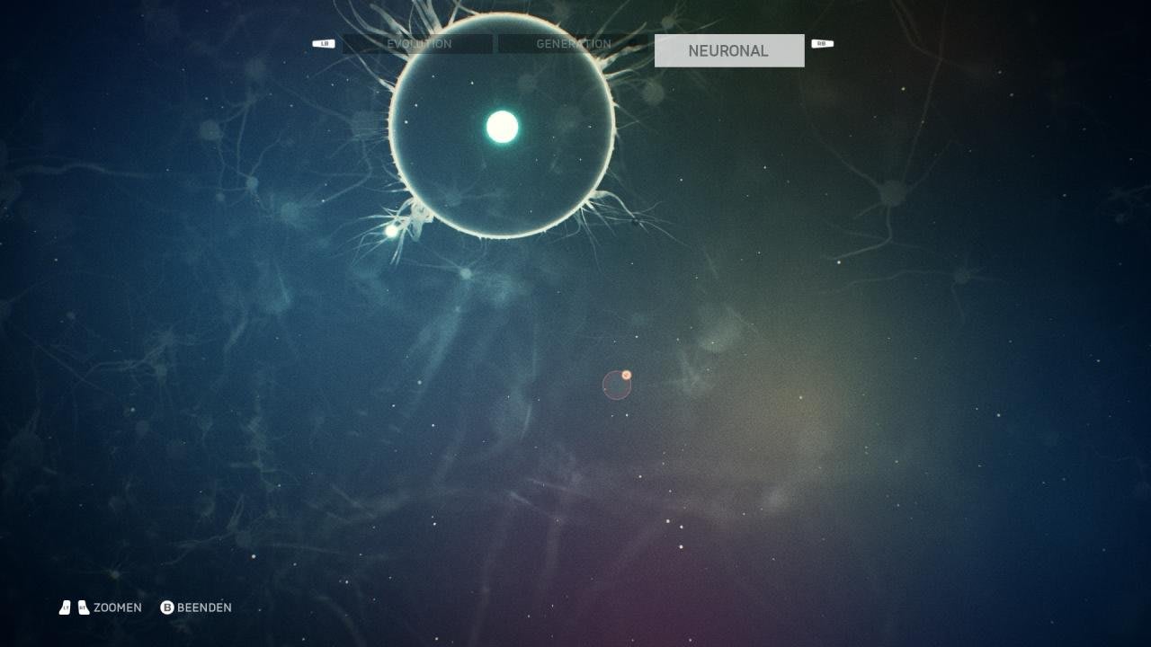Click the orange marker dot on the cursor ring
Image resolution: width=1151 pixels, height=647 pixels.
click(627, 375)
